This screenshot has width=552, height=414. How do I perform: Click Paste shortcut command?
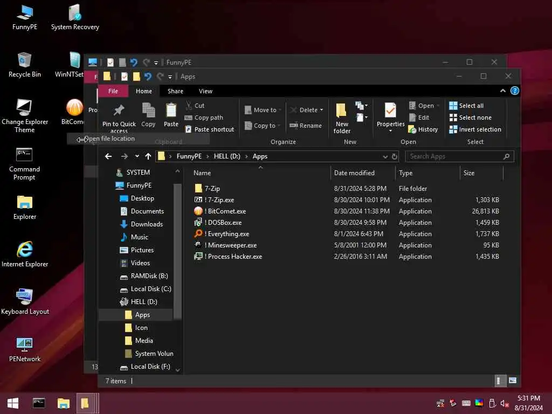(x=210, y=129)
